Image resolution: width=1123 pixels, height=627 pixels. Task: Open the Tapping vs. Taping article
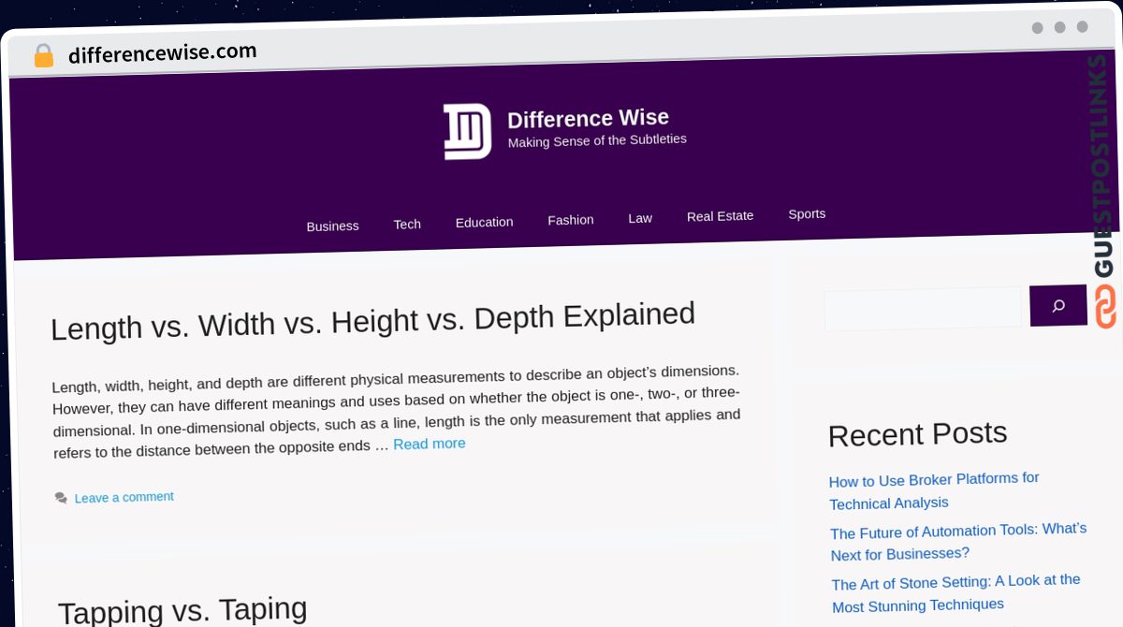[182, 610]
